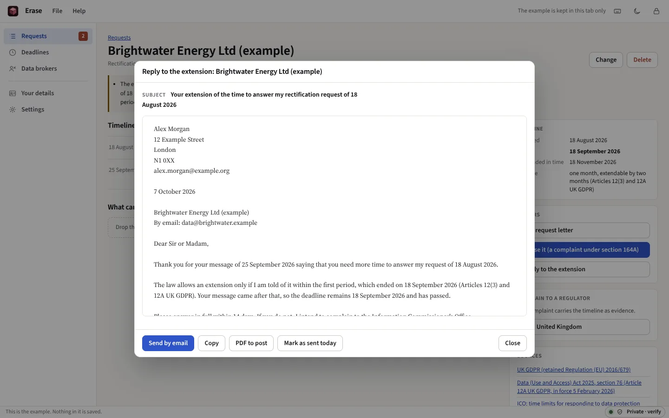Close the reply dialog
The width and height of the screenshot is (669, 418).
512,343
